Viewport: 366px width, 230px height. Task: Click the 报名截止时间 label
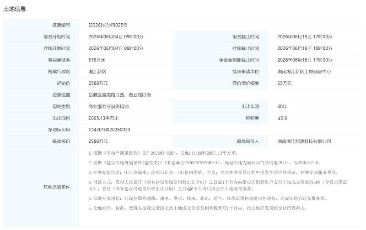pos(246,37)
